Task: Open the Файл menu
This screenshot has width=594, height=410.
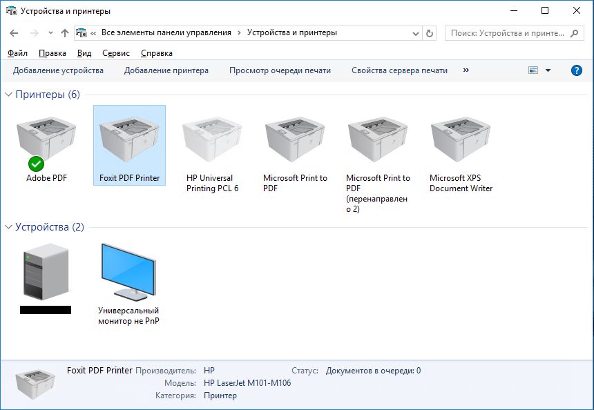Action: pos(17,53)
